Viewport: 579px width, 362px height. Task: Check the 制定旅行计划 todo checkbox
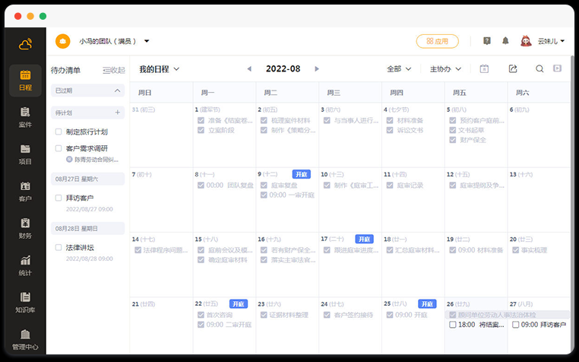pyautogui.click(x=59, y=131)
